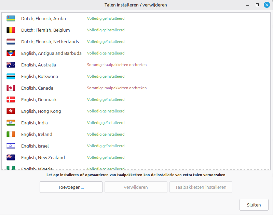
Task: Click the Netherlands flag icon
Action: tap(11, 42)
